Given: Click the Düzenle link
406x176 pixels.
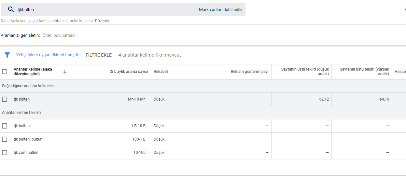Looking at the screenshot, I should pos(102,21).
